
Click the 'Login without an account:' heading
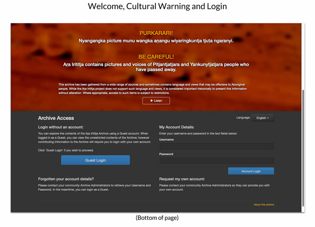pos(61,127)
